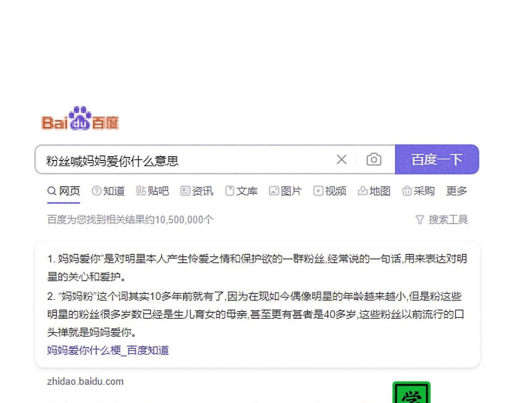This screenshot has width=516, height=403.
Task: Open the 视频 tab
Action: click(x=330, y=191)
